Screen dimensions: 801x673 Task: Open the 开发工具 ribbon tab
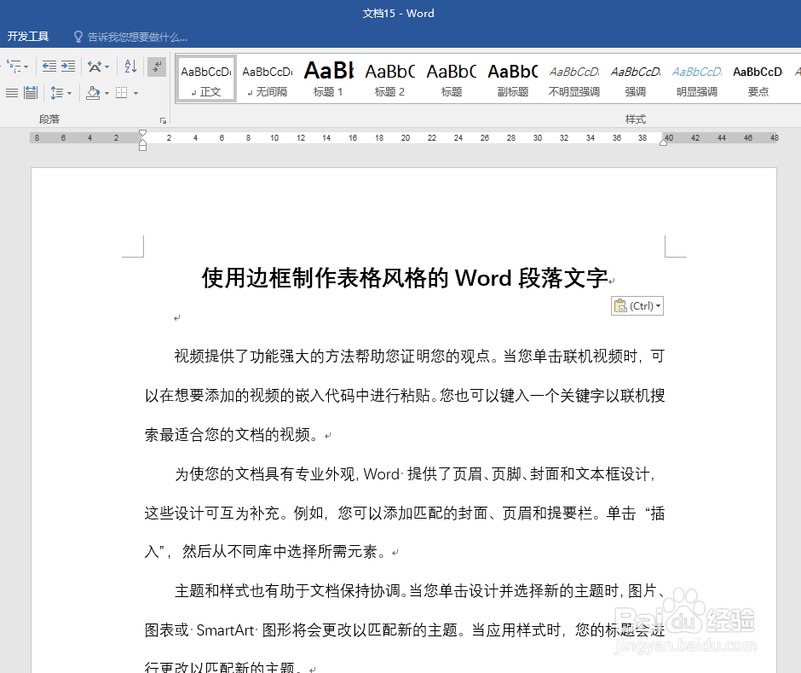[28, 37]
